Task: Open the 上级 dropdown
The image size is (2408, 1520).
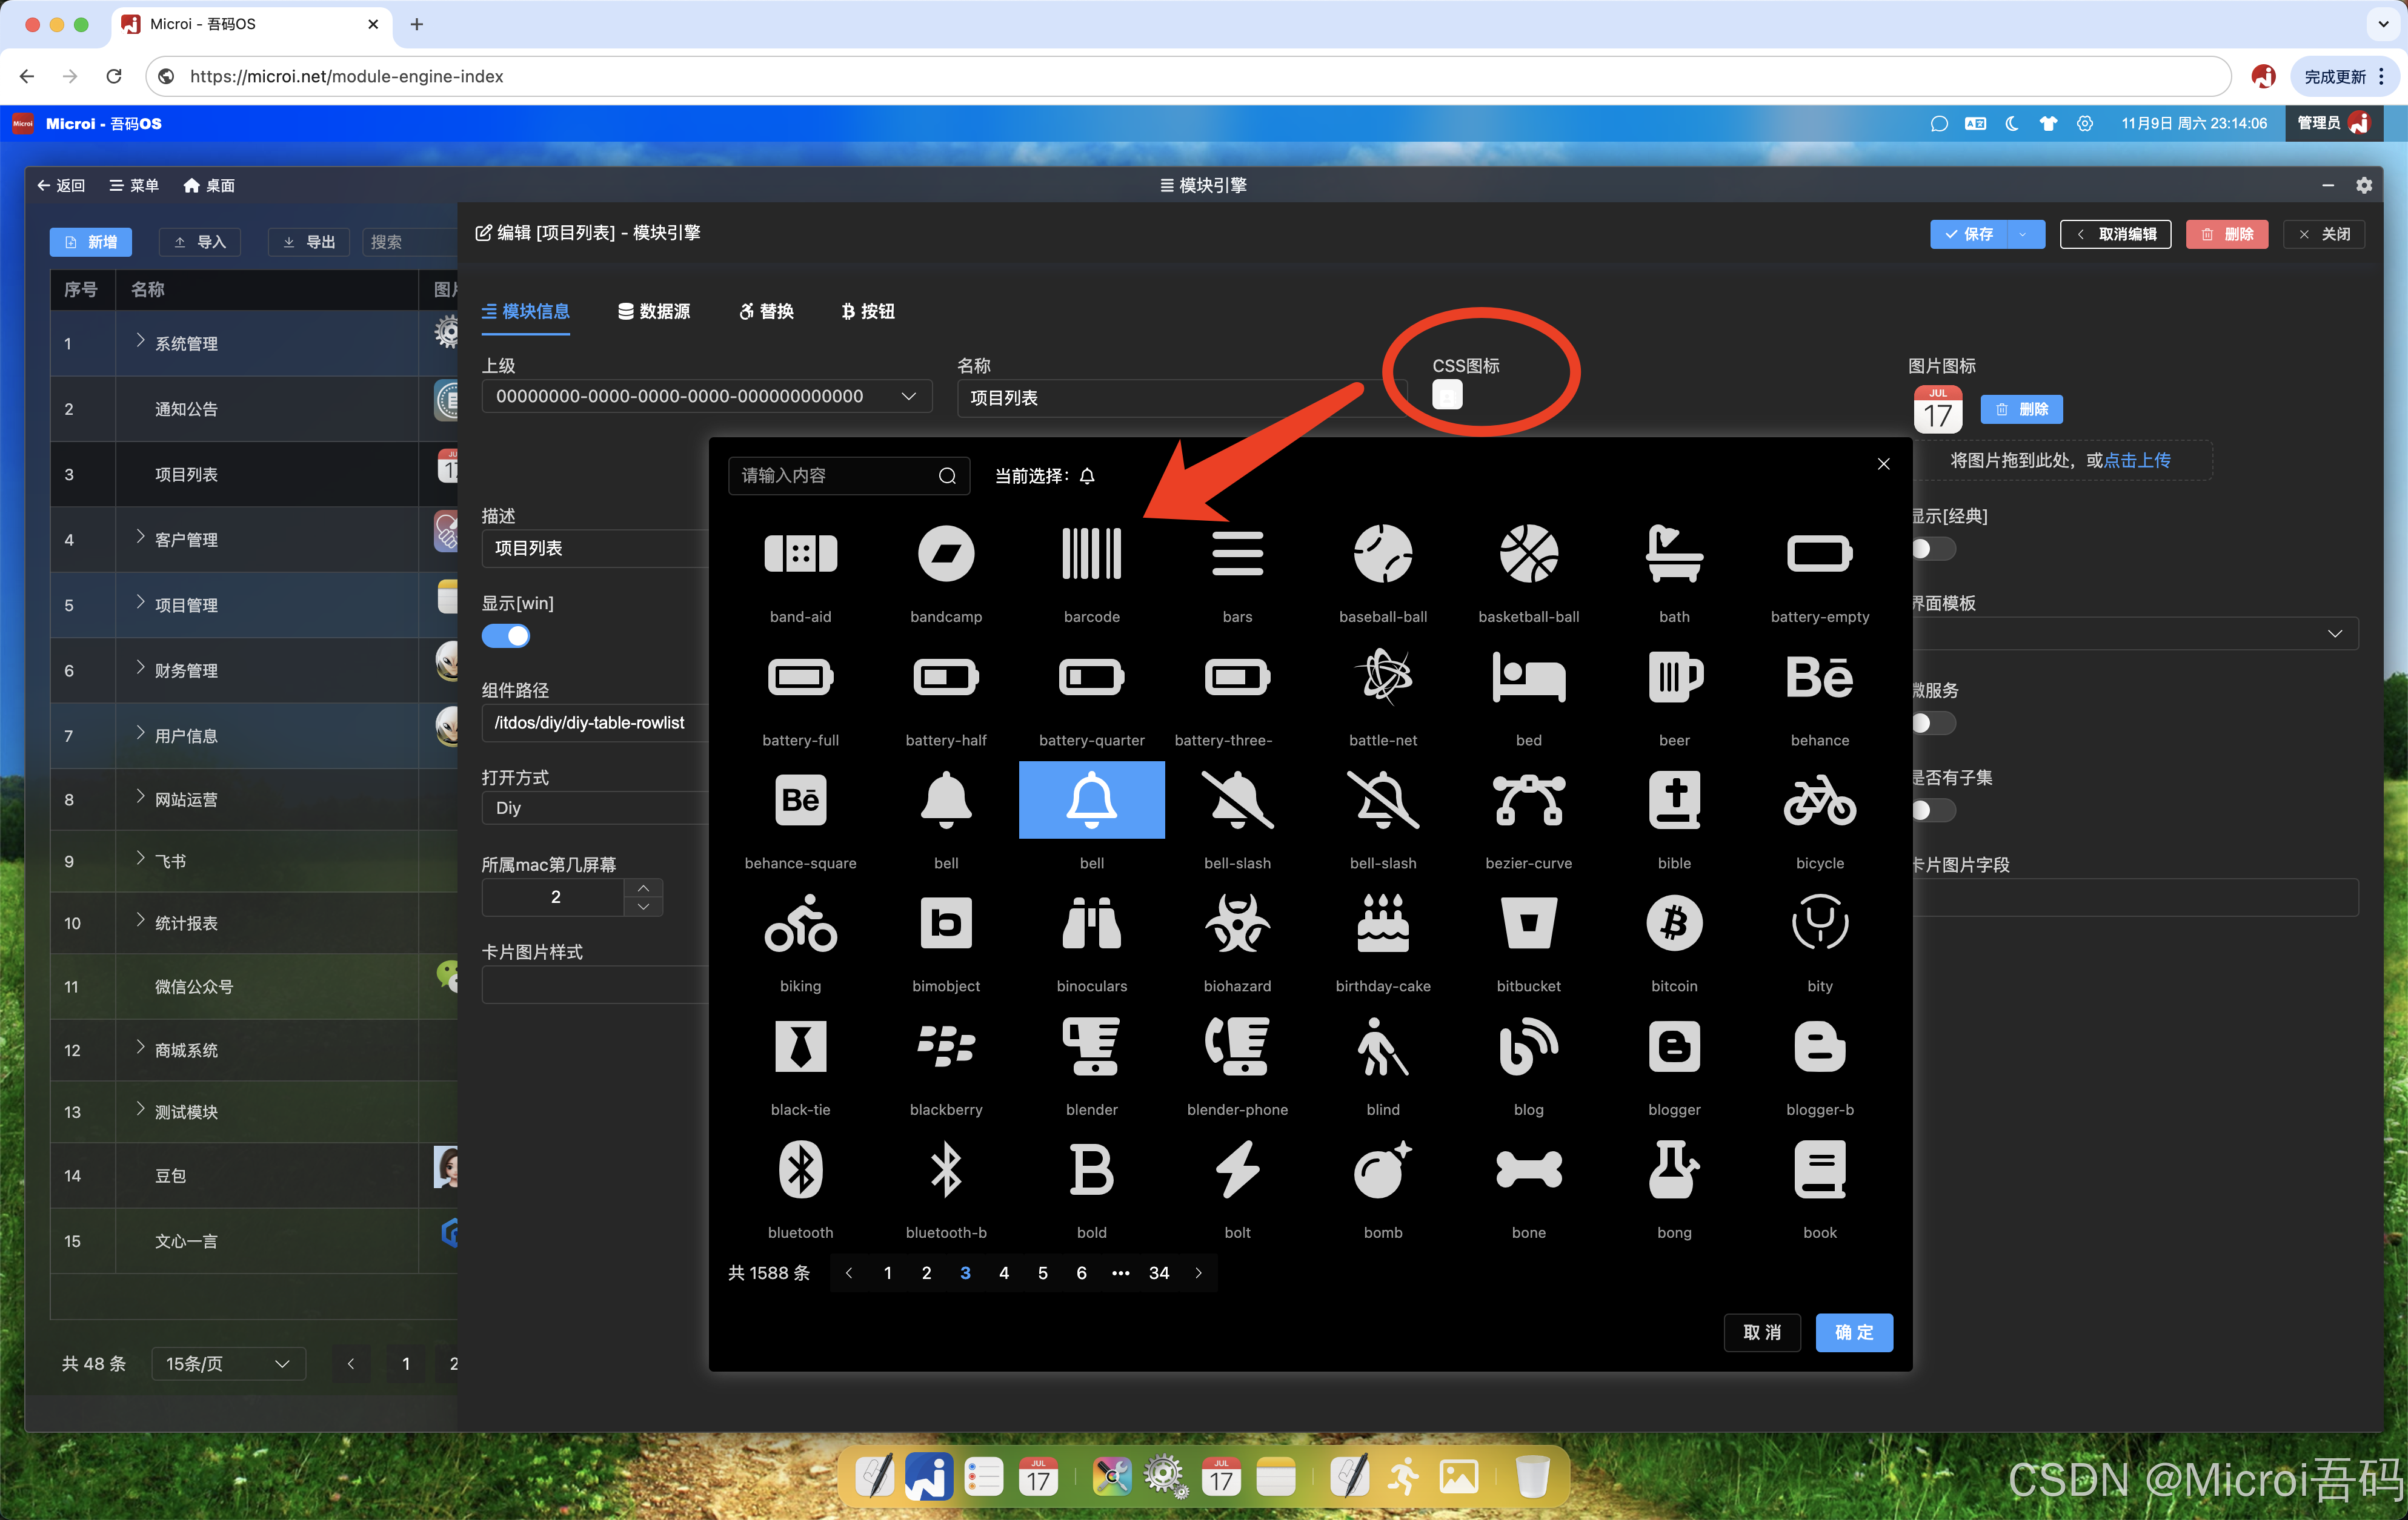Action: tap(706, 397)
